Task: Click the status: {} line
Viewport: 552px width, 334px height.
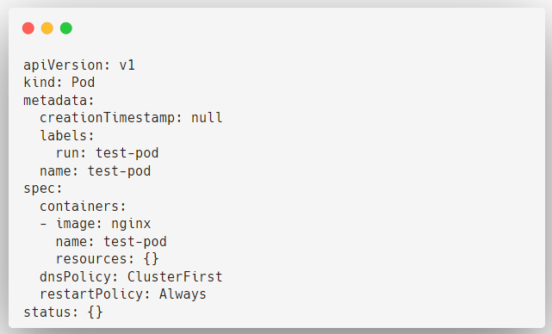Action: tap(63, 312)
